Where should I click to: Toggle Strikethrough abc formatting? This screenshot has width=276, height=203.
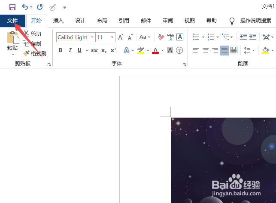point(94,50)
